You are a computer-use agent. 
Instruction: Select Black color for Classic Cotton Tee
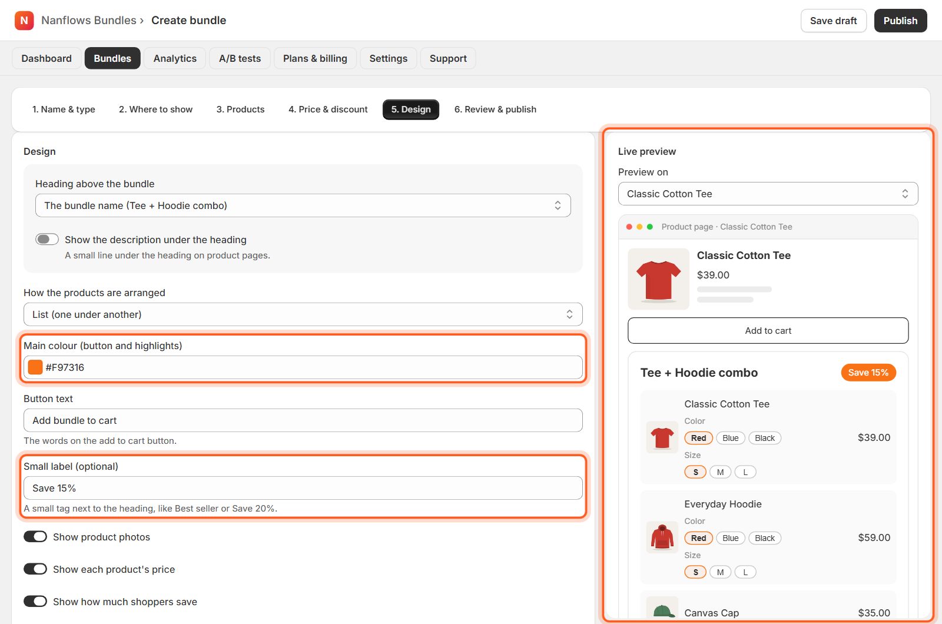pyautogui.click(x=765, y=438)
